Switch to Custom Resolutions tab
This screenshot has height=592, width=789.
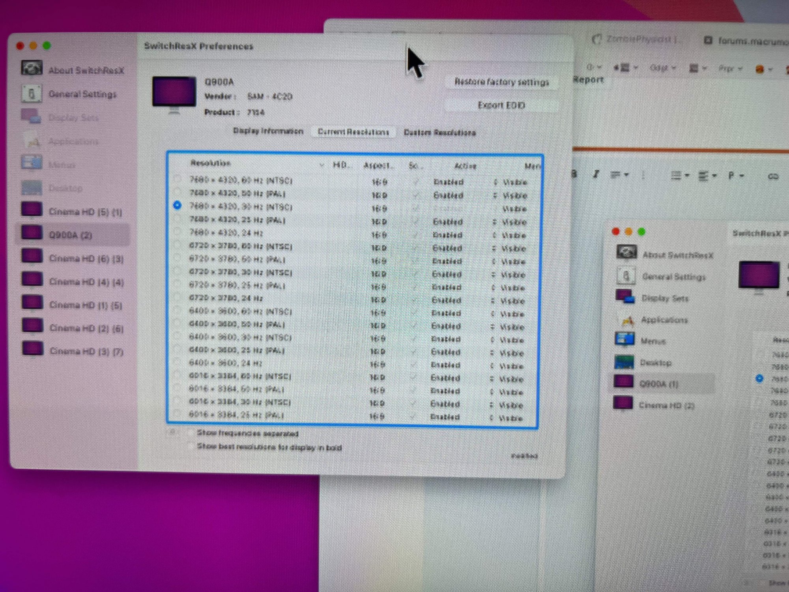(439, 132)
